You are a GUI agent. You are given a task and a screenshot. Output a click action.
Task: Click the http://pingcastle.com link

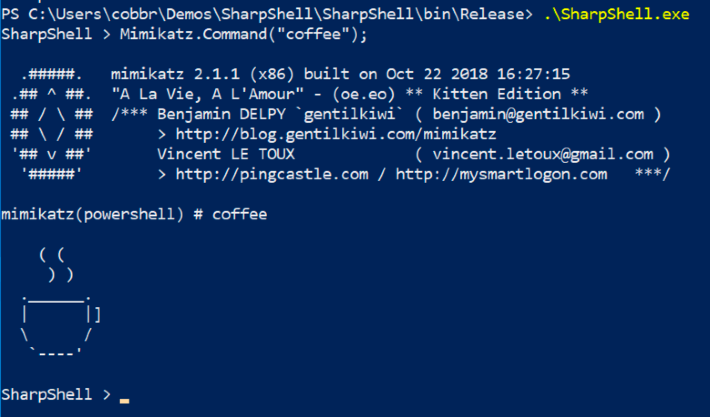click(272, 174)
